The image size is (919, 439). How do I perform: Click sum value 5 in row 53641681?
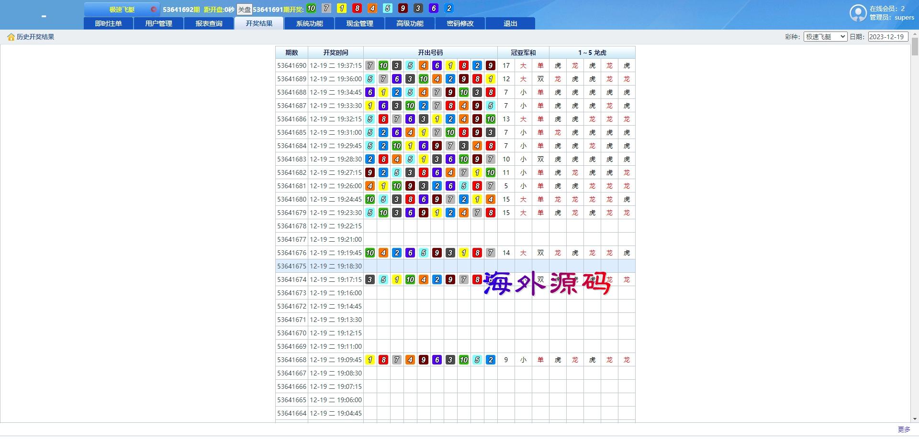(506, 186)
